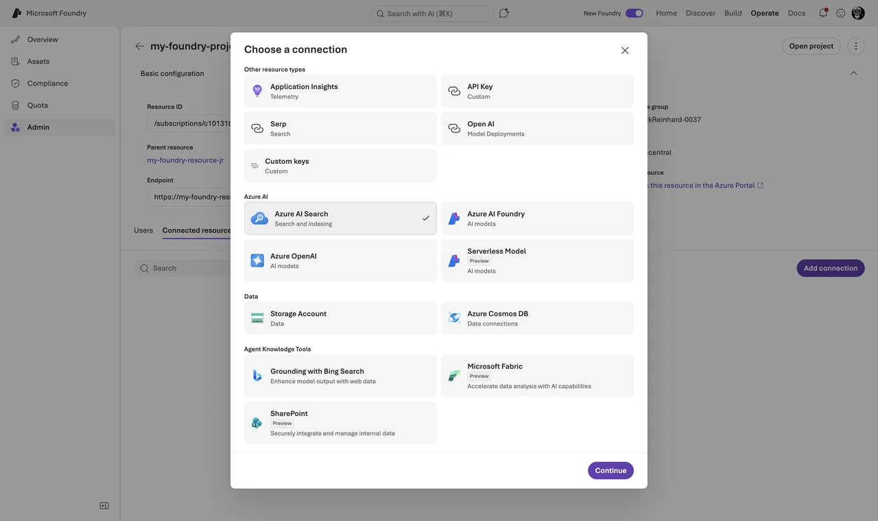Click the Open AI connection icon
The image size is (878, 521).
tap(454, 128)
